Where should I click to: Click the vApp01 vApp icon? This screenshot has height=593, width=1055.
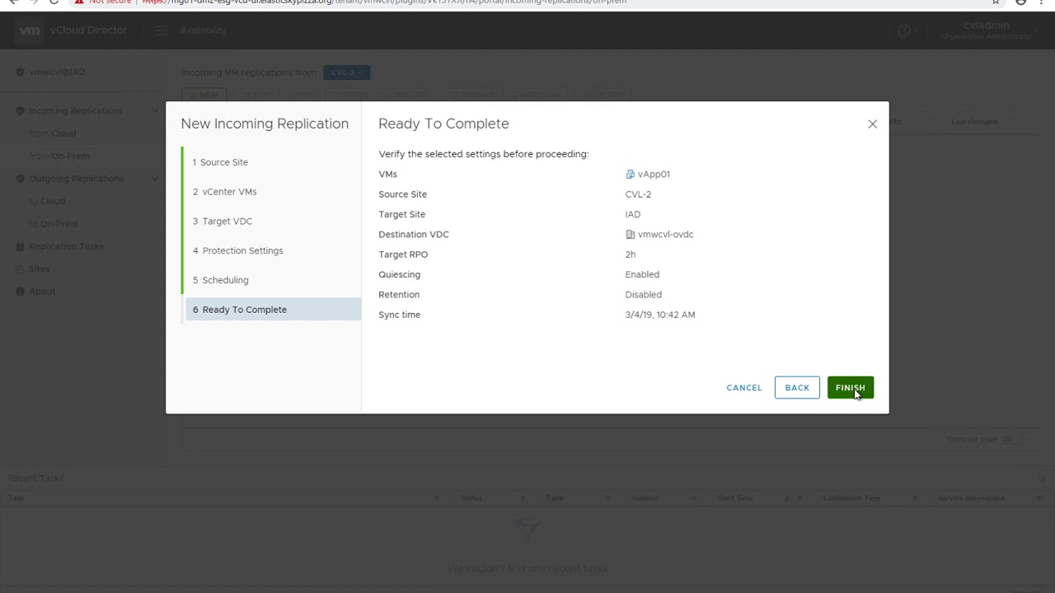coord(630,174)
